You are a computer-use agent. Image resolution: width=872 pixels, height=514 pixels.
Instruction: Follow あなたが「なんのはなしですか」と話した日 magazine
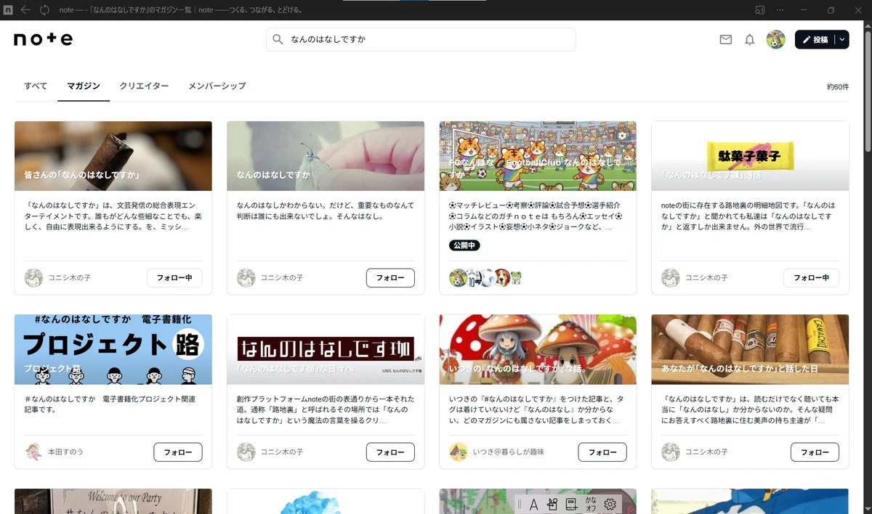tap(815, 452)
